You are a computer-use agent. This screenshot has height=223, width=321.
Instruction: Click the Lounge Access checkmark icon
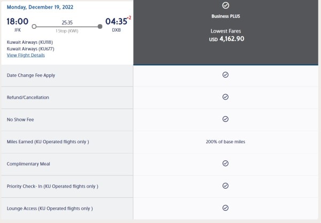coord(225,207)
